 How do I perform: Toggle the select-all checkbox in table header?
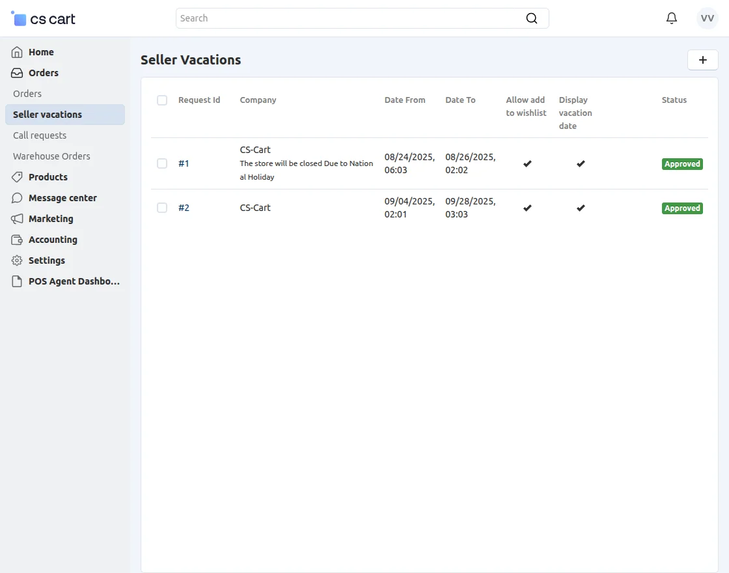point(162,100)
